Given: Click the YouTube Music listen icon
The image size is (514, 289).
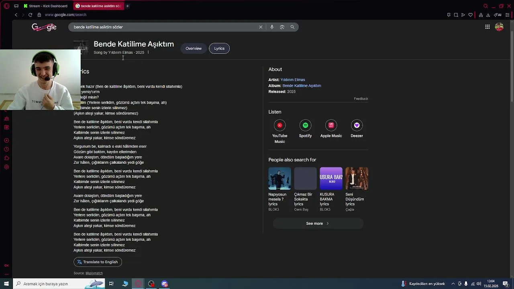Looking at the screenshot, I should click(x=279, y=125).
